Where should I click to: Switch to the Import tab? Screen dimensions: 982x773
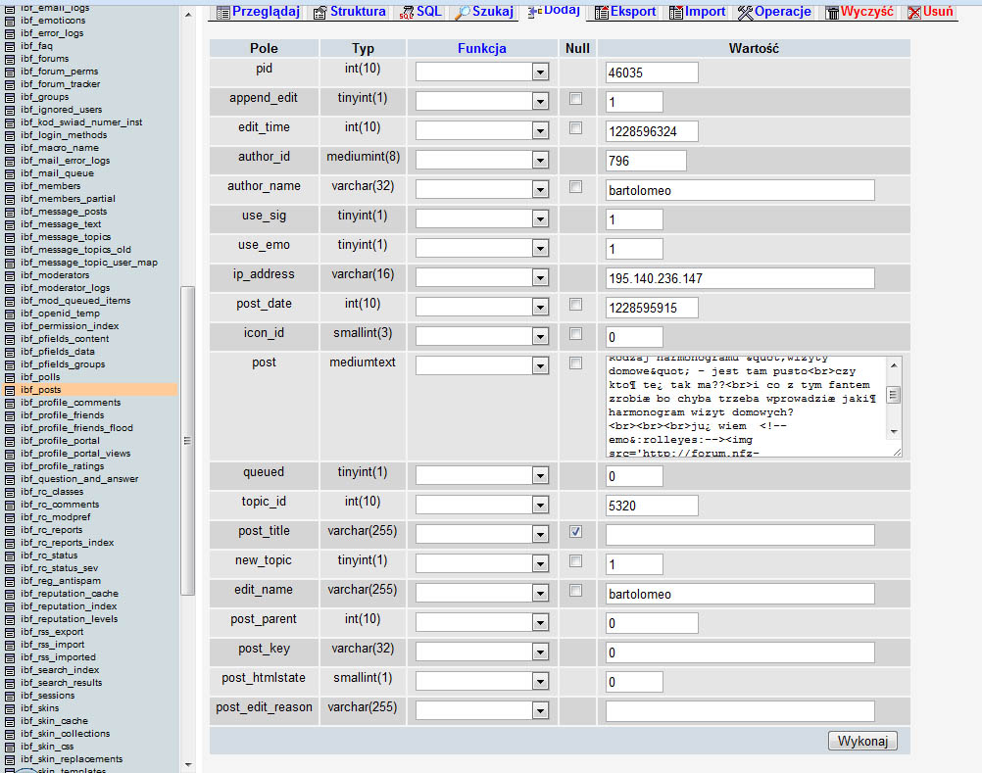(705, 12)
